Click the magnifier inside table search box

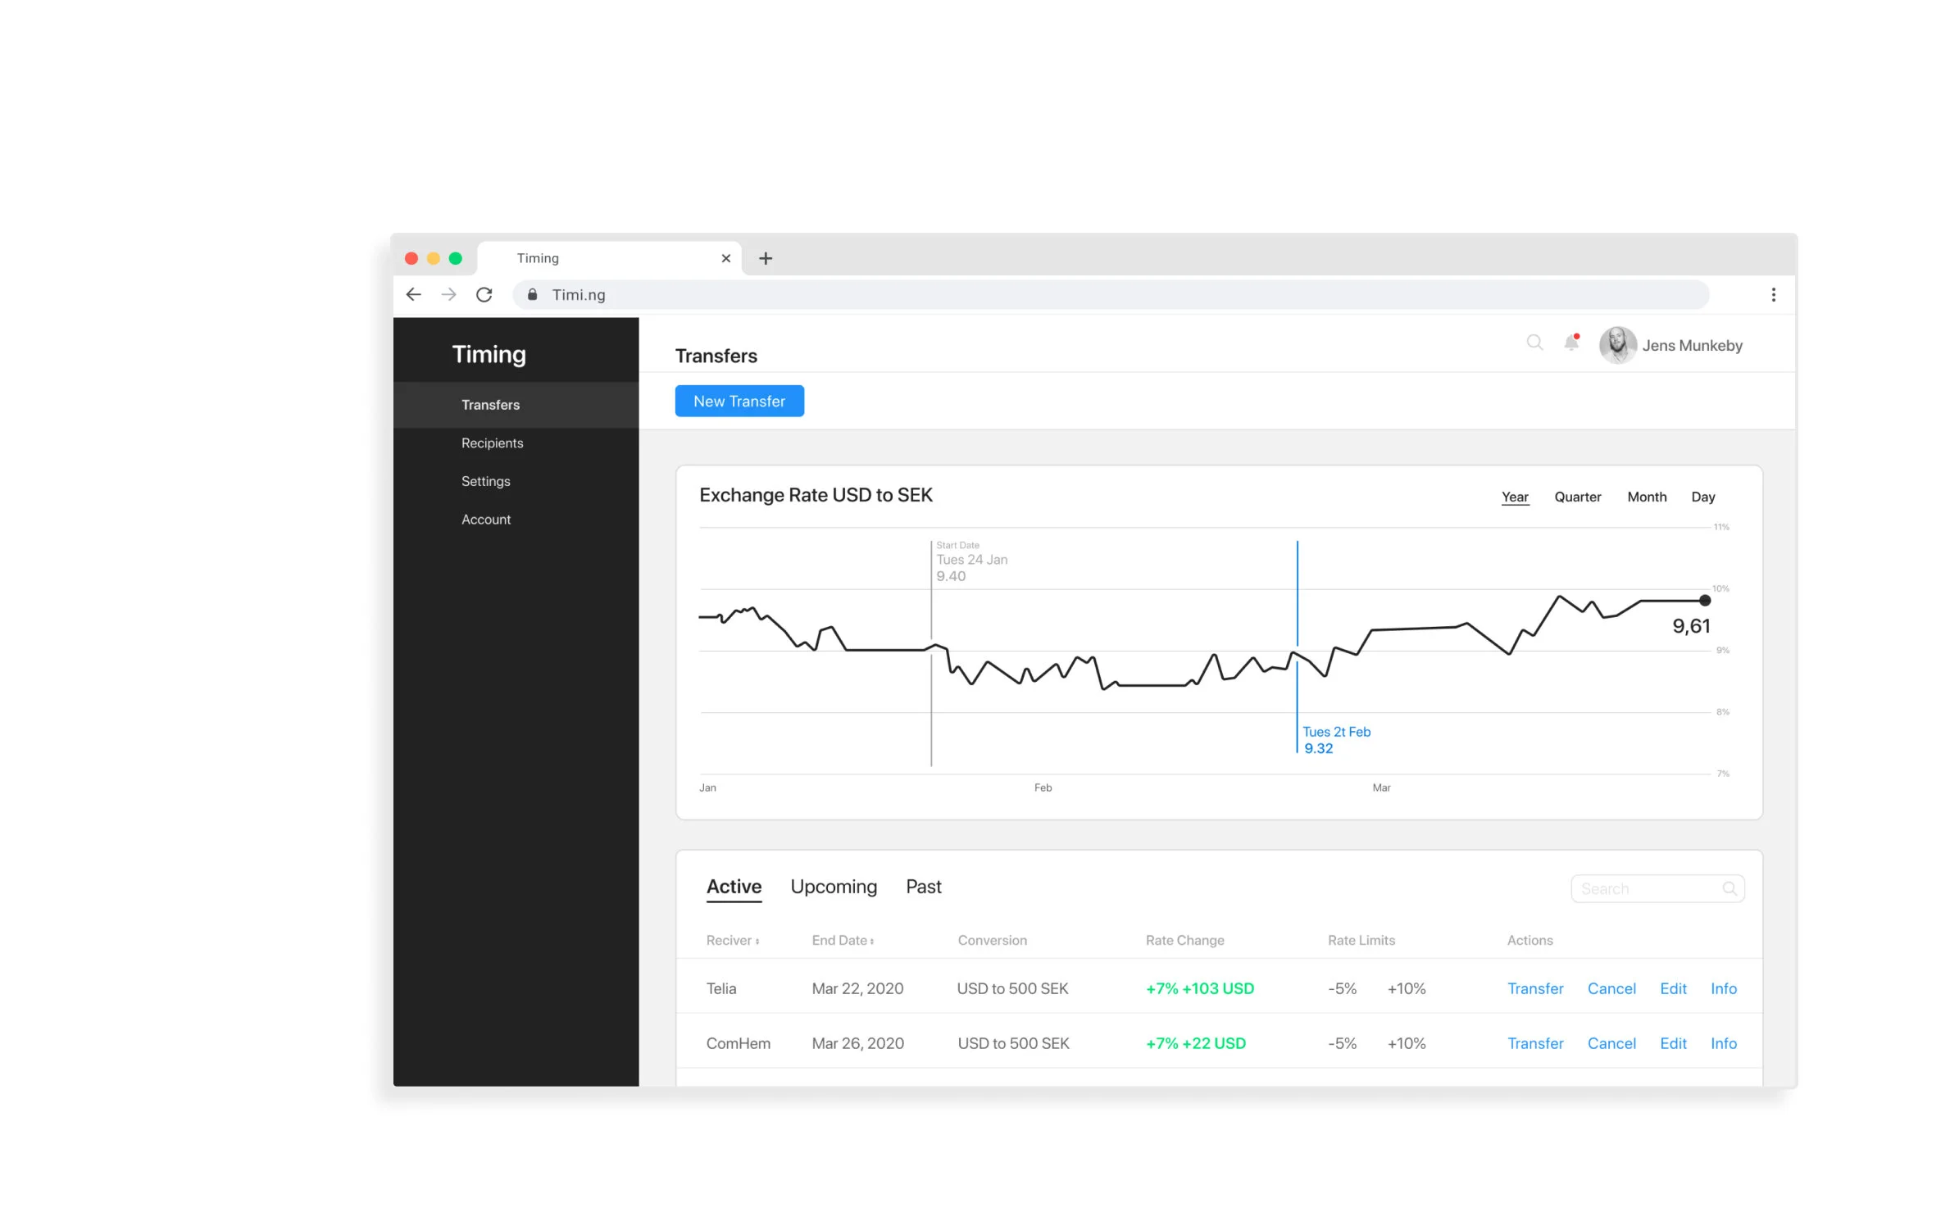point(1729,888)
